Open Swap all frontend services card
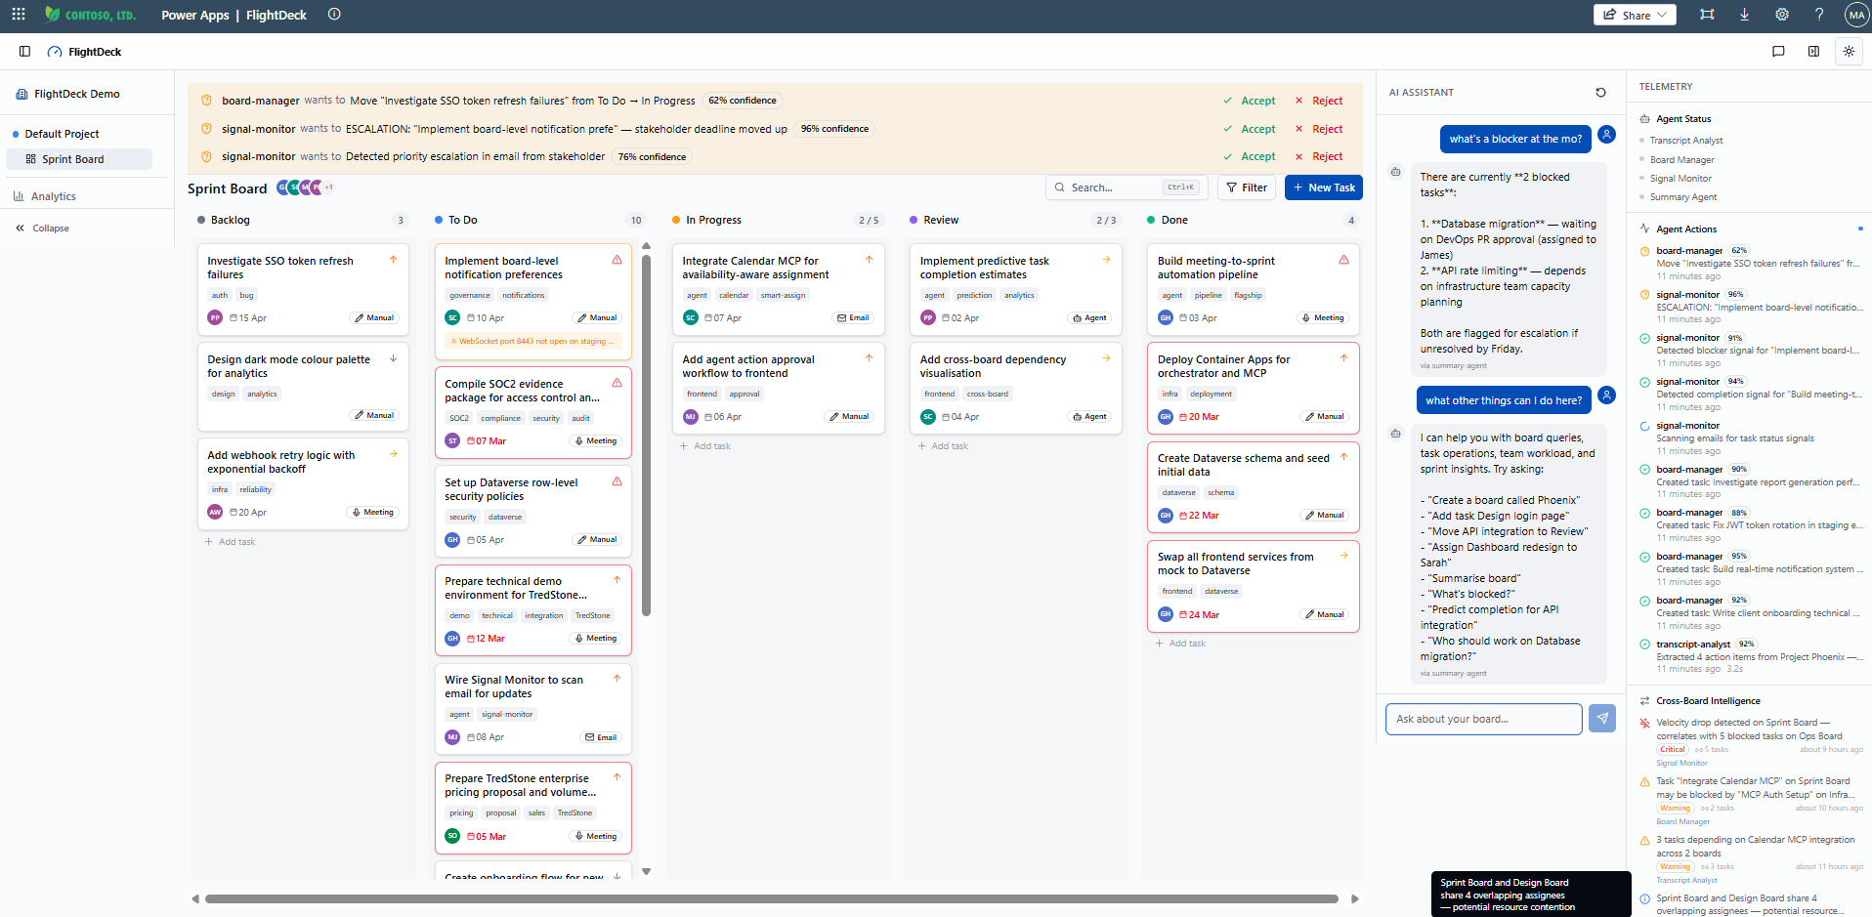This screenshot has height=917, width=1872. [1254, 586]
